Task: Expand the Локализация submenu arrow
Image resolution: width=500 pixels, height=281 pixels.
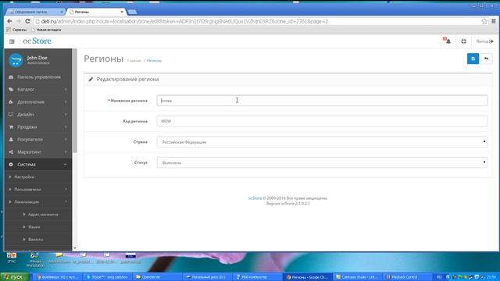Action: (x=66, y=201)
